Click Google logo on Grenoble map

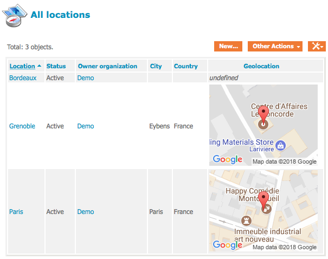(227, 159)
